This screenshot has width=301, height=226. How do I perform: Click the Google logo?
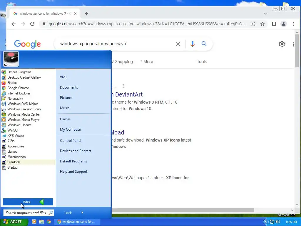27,44
